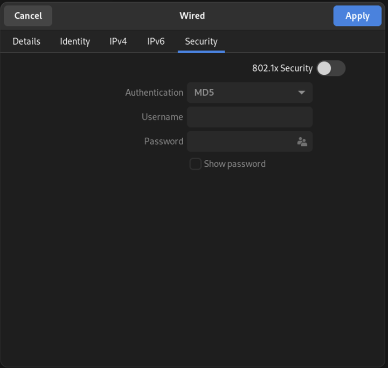Check the Show password checkbox

[196, 164]
